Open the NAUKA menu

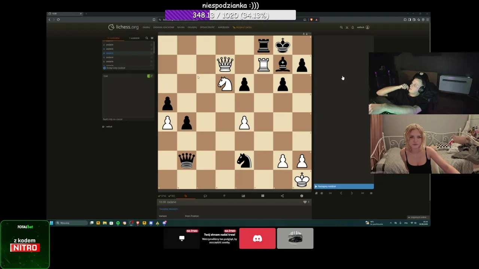(x=181, y=27)
